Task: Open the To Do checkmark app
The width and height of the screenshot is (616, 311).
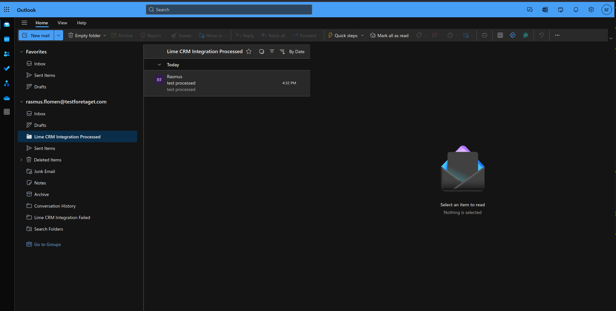Action: pyautogui.click(x=7, y=69)
